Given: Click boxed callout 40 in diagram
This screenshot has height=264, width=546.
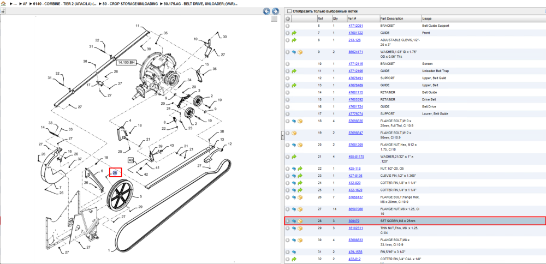Looking at the screenshot, I should (131, 160).
